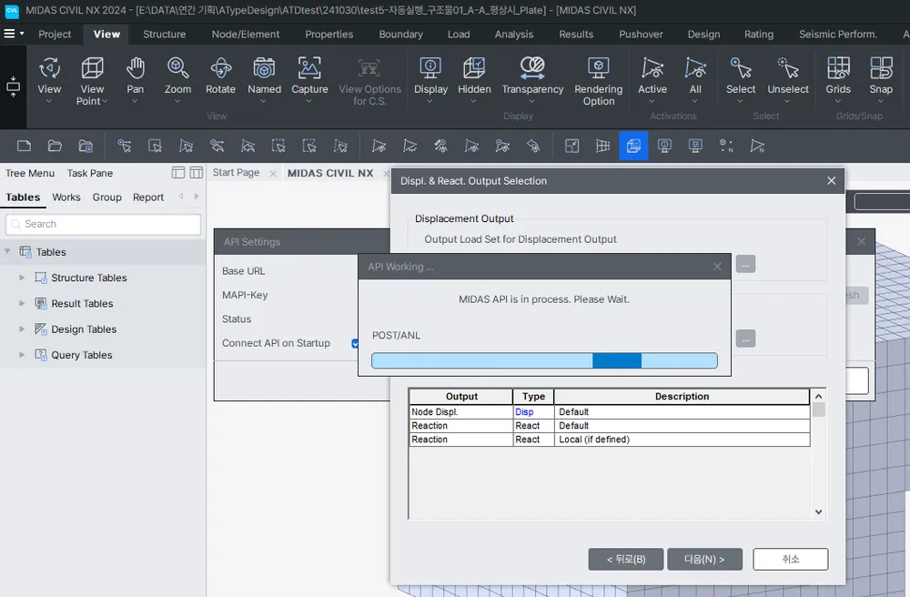Open the Seismic Perform. ribbon tab

pyautogui.click(x=837, y=35)
